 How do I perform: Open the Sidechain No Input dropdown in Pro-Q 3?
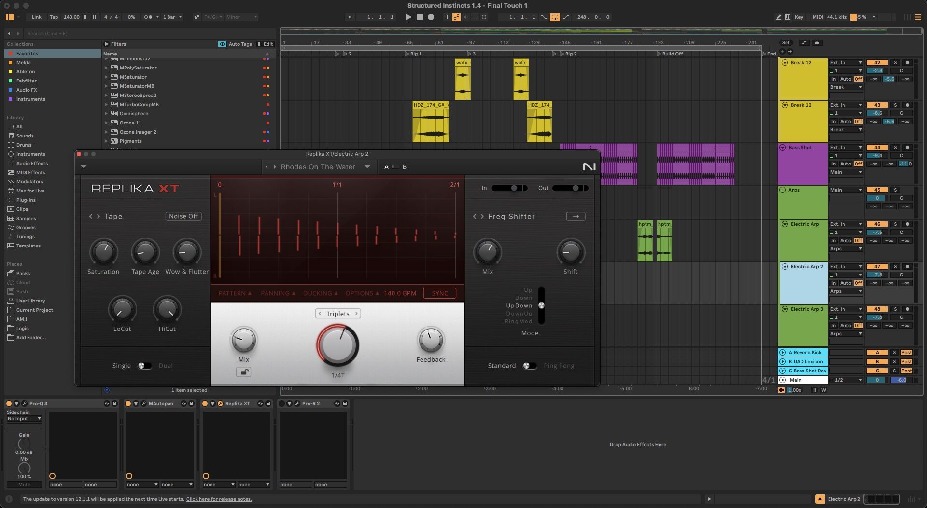tap(23, 418)
